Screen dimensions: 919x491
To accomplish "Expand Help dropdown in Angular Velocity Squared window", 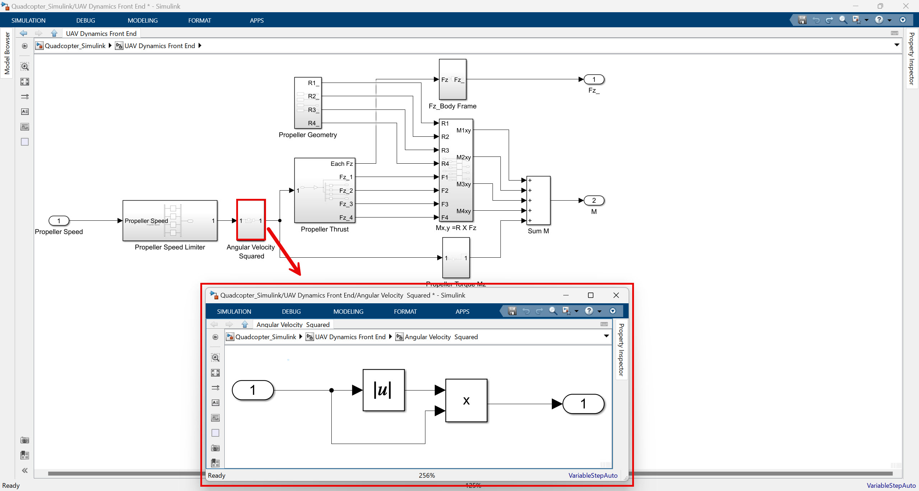I will click(600, 311).
